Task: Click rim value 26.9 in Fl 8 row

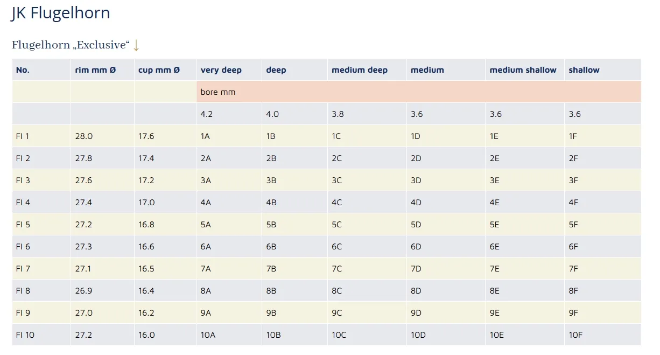Action: (83, 291)
